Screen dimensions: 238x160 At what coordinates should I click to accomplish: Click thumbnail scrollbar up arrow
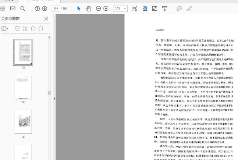click(x=49, y=37)
